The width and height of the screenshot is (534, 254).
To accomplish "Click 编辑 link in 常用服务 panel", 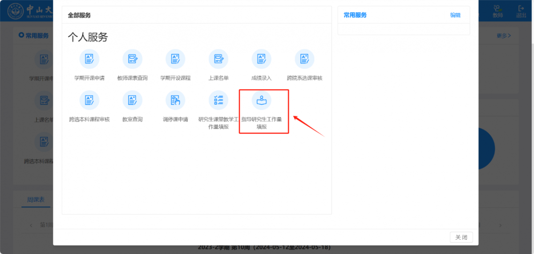I will click(x=455, y=15).
